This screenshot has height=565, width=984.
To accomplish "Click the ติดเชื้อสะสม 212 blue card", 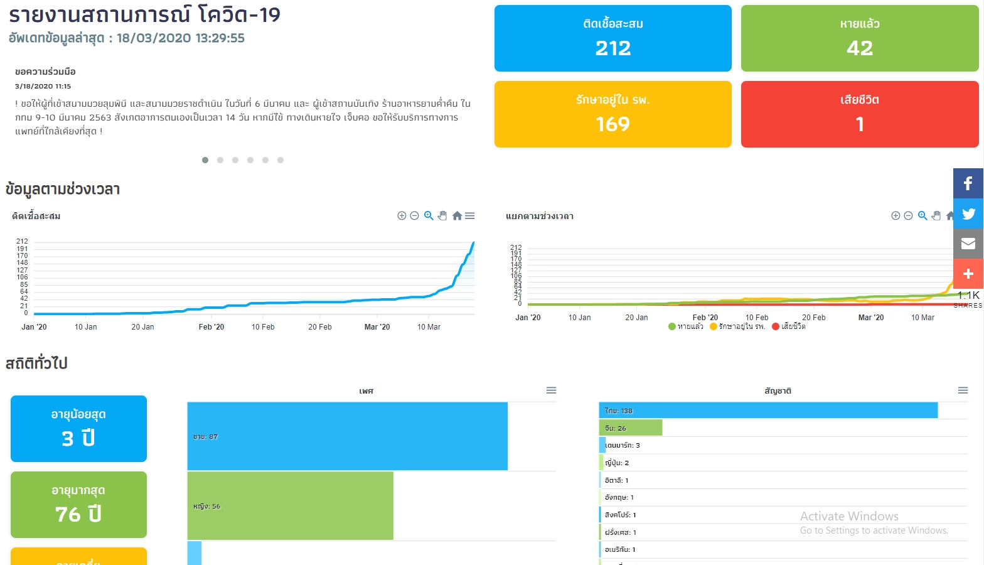I will click(x=613, y=38).
